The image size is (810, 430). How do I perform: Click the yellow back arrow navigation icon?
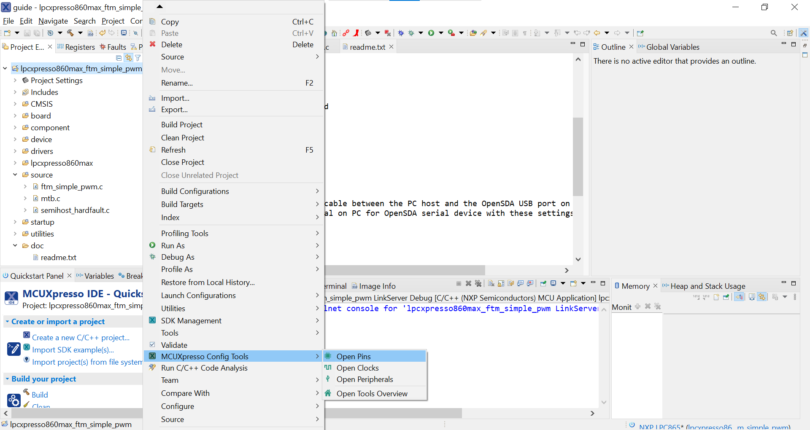[x=597, y=33]
